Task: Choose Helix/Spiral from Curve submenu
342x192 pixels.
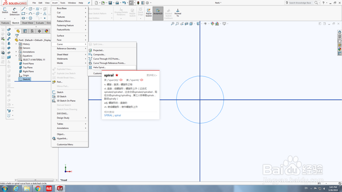Action: click(x=112, y=68)
